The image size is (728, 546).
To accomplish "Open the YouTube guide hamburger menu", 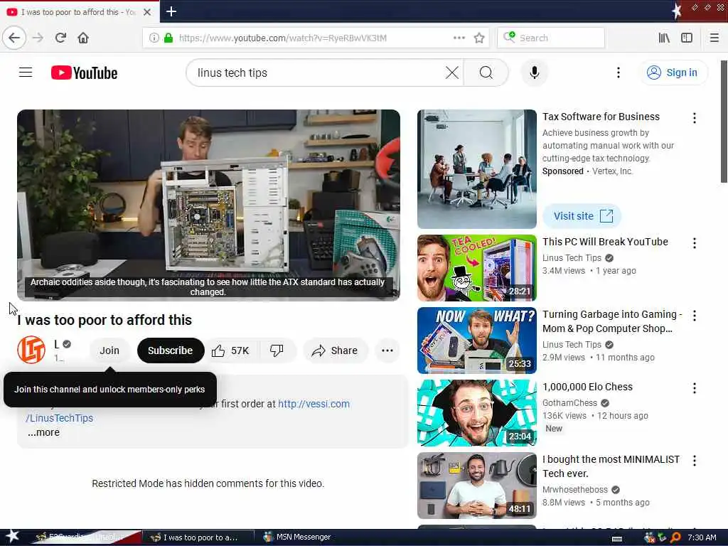I will (26, 73).
